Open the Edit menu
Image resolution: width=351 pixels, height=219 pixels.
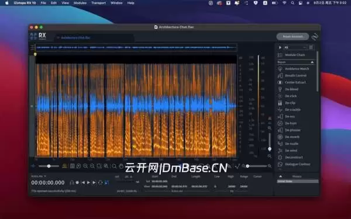pyautogui.click(x=54, y=3)
